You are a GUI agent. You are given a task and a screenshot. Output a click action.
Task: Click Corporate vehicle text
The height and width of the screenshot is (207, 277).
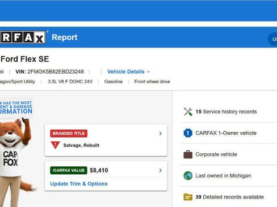coord(216,154)
